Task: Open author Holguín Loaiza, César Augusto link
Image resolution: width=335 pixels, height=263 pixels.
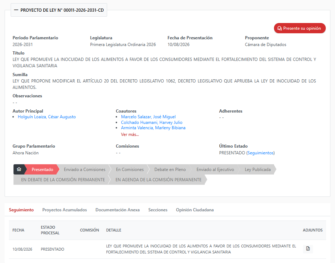Action: point(46,117)
